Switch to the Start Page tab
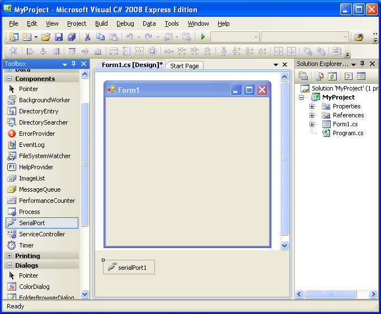Viewport: 381px width, 314px height. coord(185,66)
